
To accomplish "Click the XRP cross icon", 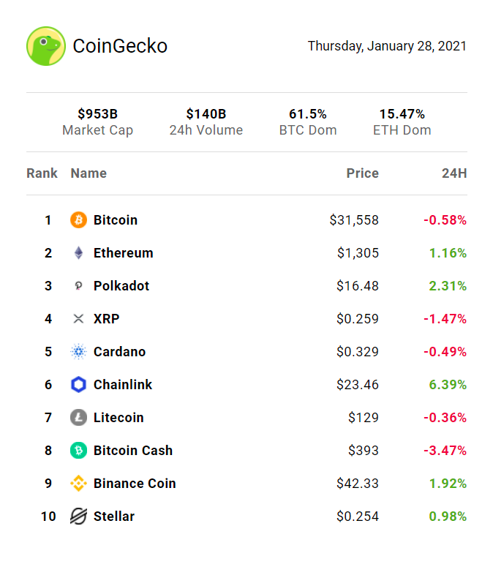I will tap(78, 319).
